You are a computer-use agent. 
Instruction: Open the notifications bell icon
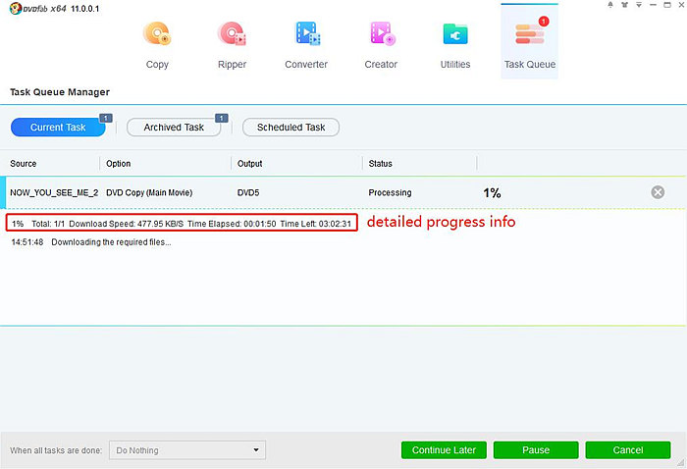610,5
